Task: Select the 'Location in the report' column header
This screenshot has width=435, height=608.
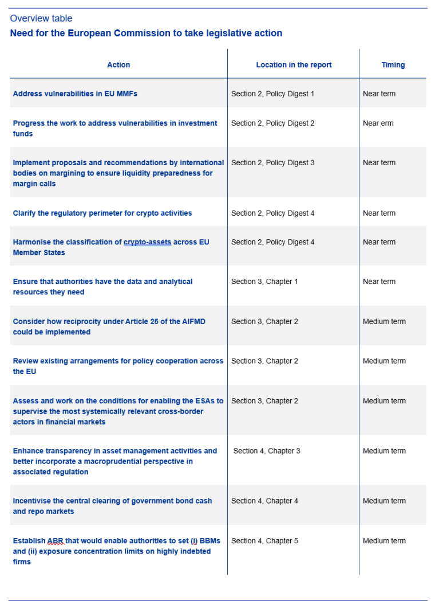Action: tap(294, 65)
